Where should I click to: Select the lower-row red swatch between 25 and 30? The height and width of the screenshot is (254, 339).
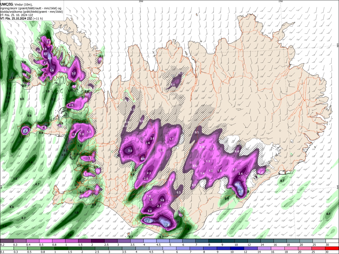pyautogui.click(x=318, y=248)
